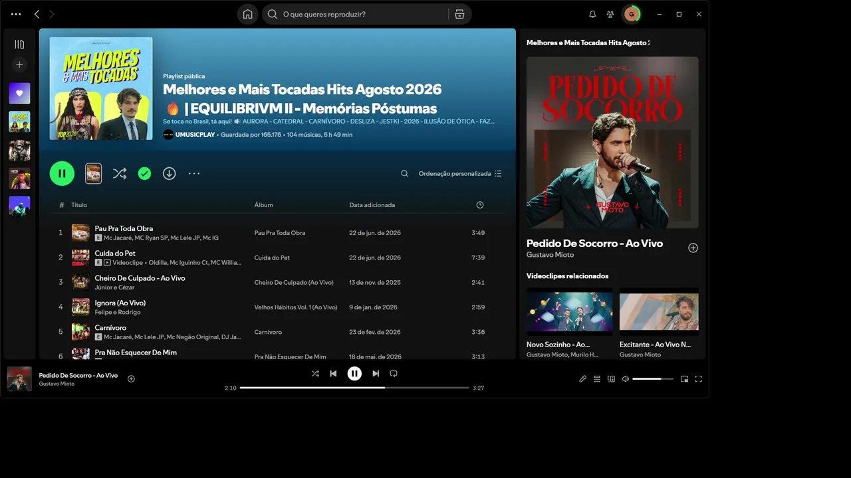Open more options for the playlist
The height and width of the screenshot is (478, 851).
coord(194,173)
